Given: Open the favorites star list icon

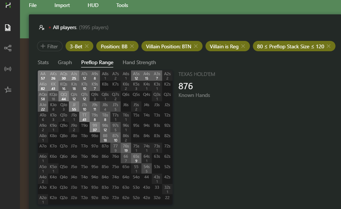Looking at the screenshot, I should [x=7, y=90].
